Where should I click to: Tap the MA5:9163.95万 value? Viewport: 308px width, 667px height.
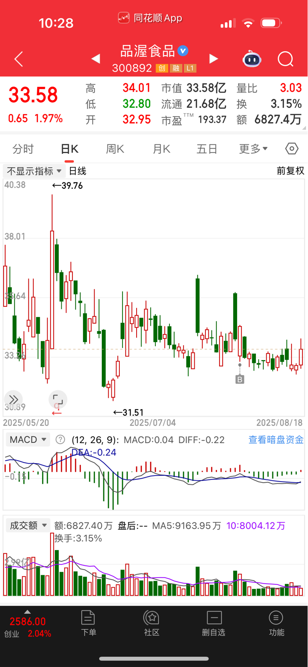187,525
